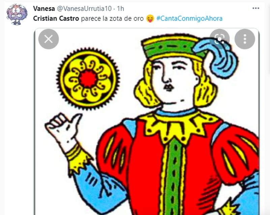The height and width of the screenshot is (215, 270).
Task: Click the bold Cristian Castro text
Action: [x=56, y=19]
